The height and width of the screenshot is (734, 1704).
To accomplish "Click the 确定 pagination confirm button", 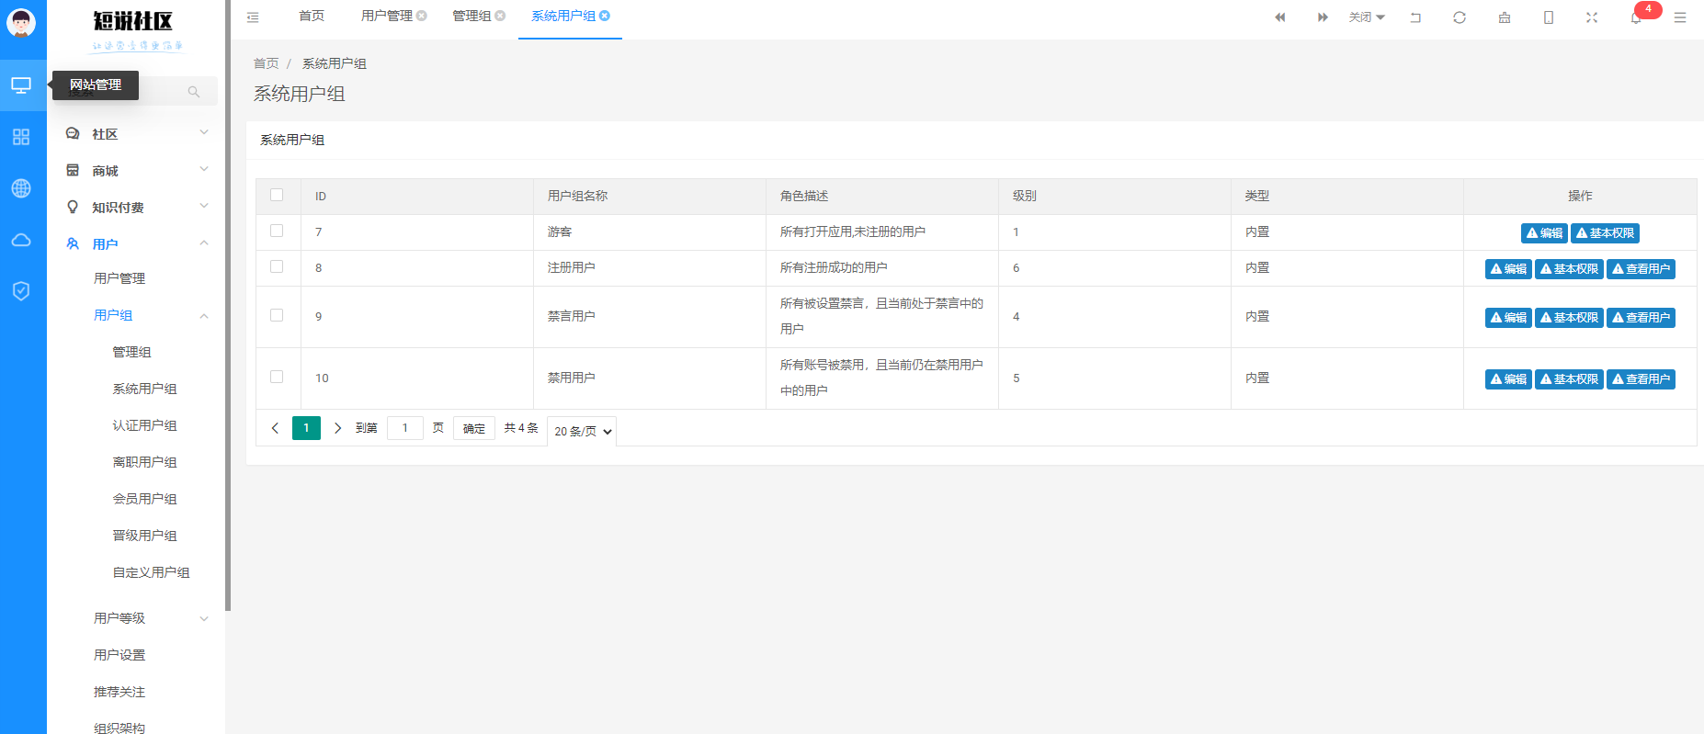I will 474,428.
